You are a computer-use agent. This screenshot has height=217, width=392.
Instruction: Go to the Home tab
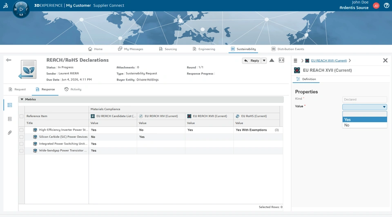[95, 49]
